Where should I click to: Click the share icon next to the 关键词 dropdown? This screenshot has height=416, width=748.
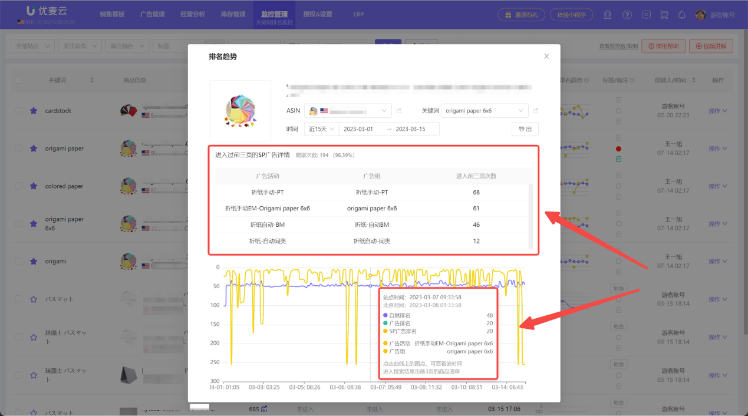point(535,110)
